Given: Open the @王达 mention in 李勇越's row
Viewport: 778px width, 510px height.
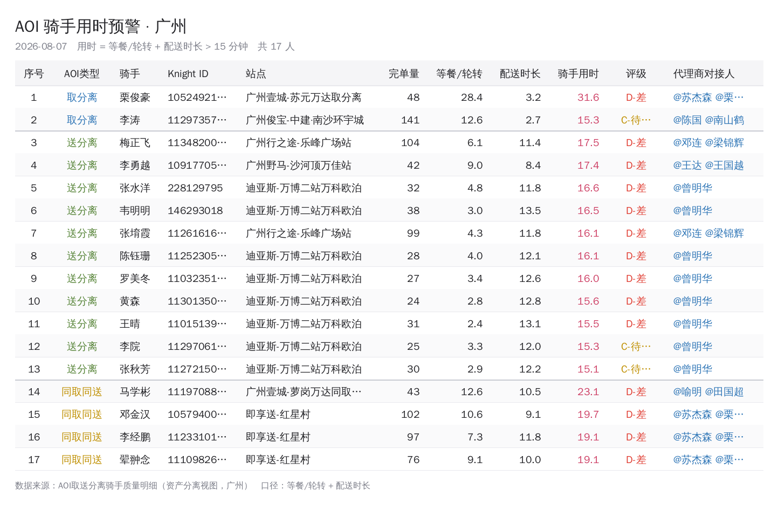Looking at the screenshot, I should point(687,166).
